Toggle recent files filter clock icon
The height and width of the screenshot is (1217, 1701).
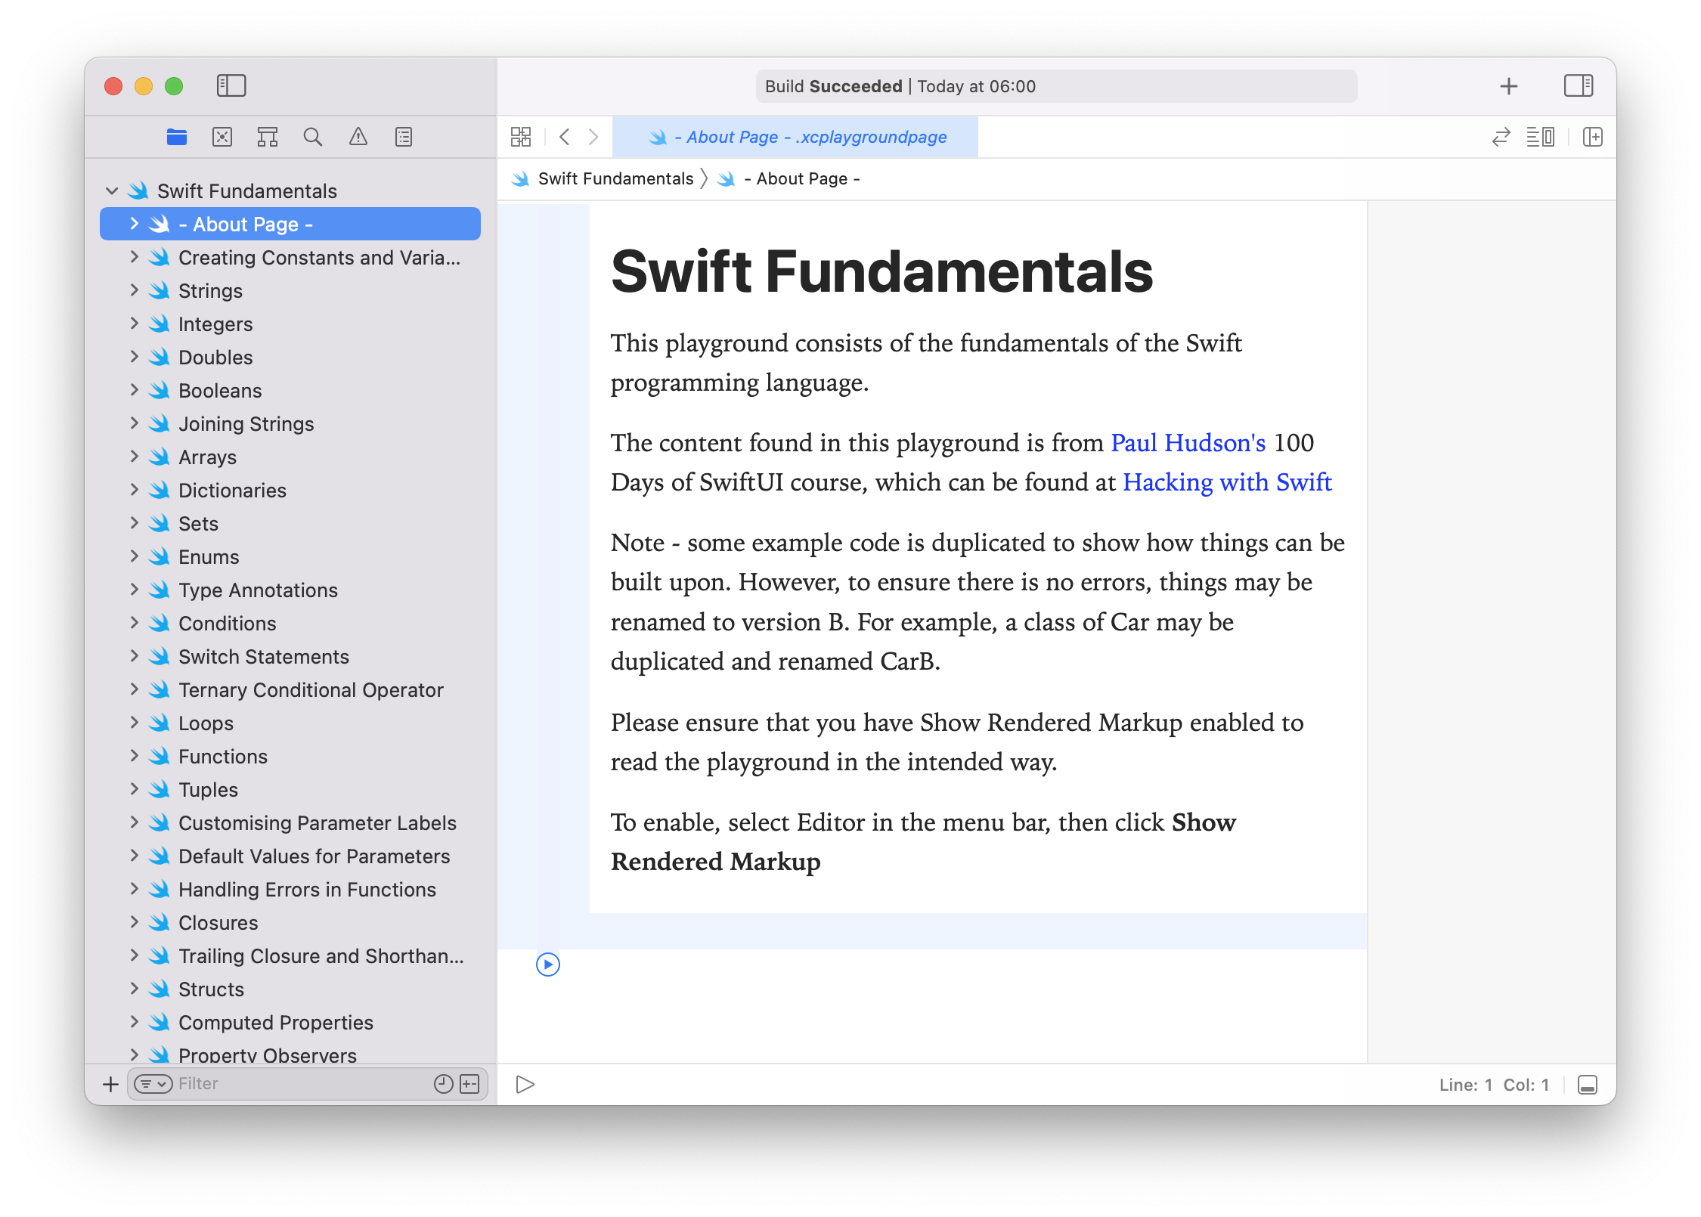[x=444, y=1084]
